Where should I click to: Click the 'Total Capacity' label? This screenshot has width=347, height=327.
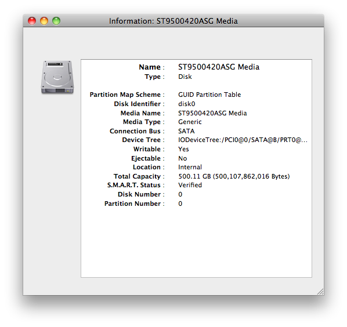click(137, 176)
